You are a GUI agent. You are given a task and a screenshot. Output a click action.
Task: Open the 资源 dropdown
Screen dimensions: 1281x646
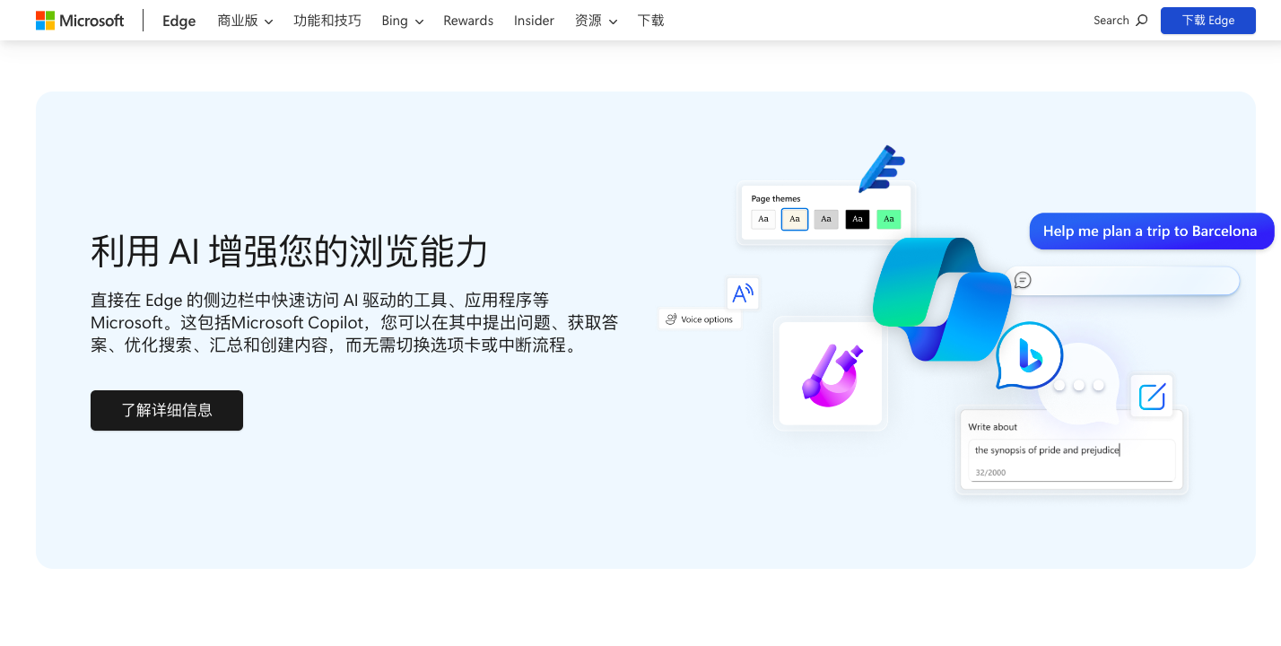click(x=596, y=20)
